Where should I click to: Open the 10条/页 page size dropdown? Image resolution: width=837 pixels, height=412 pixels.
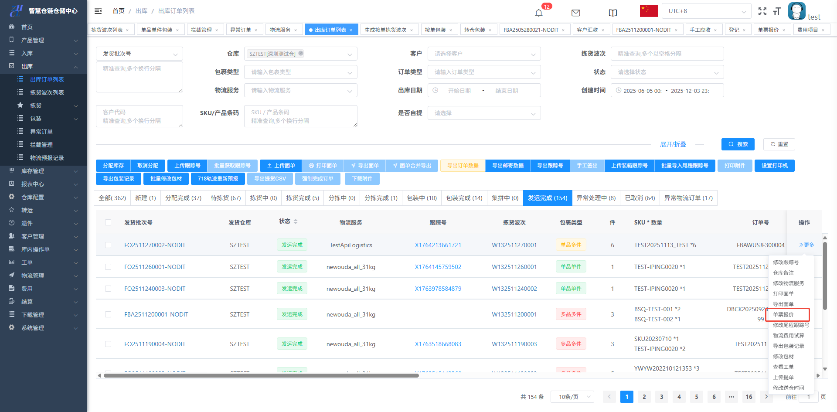[x=575, y=397]
